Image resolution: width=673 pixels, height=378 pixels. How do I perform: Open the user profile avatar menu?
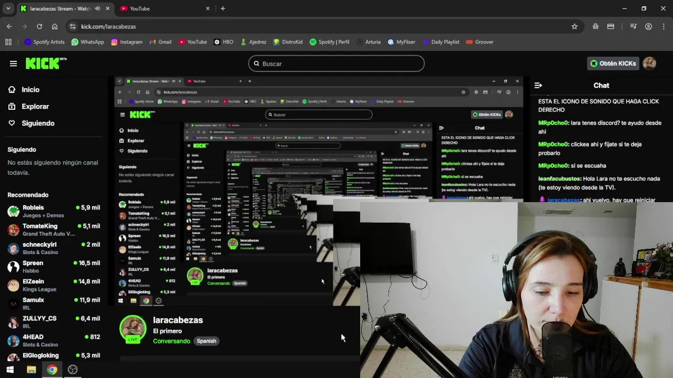[649, 64]
